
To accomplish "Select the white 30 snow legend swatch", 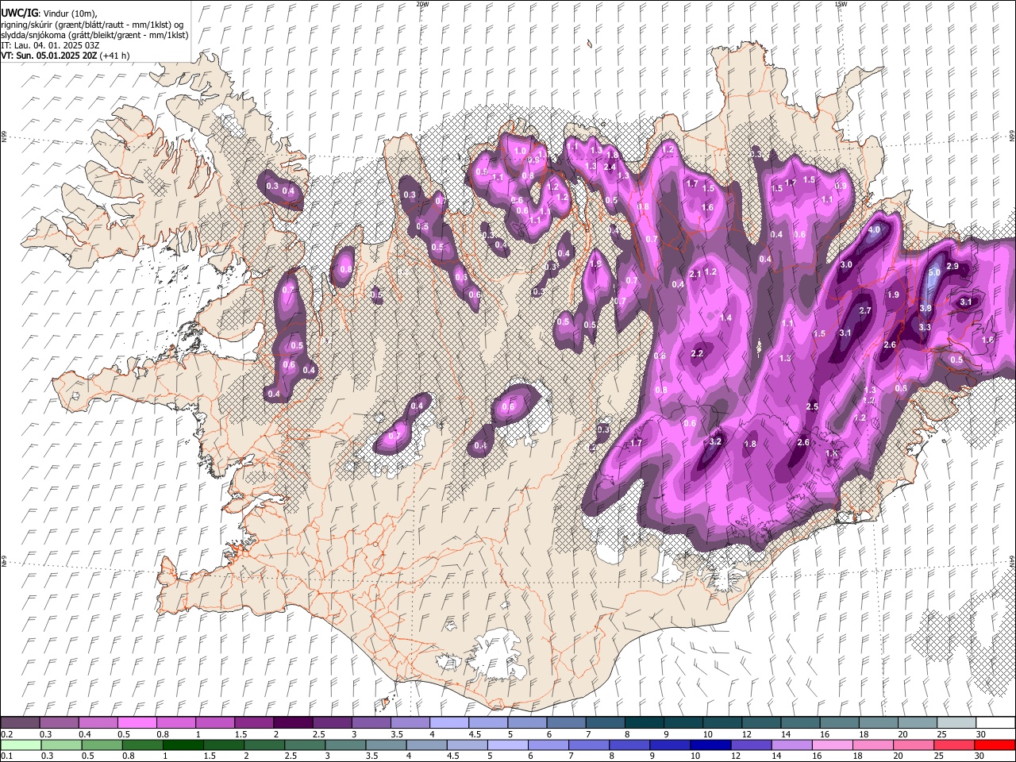I will [x=995, y=723].
